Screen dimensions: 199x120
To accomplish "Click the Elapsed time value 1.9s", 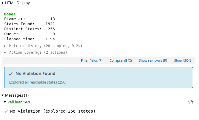I will [x=50, y=39].
